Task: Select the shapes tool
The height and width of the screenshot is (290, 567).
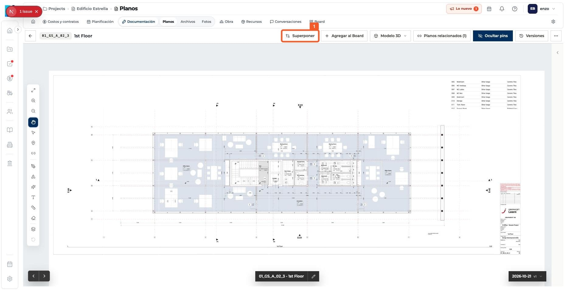Action: pos(33,177)
